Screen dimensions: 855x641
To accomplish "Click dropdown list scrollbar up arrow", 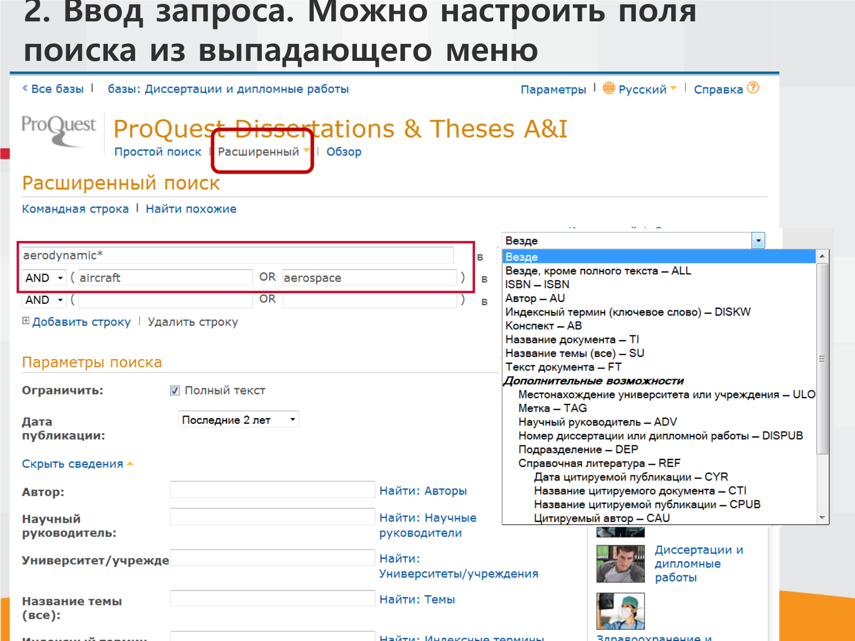I will click(x=822, y=256).
